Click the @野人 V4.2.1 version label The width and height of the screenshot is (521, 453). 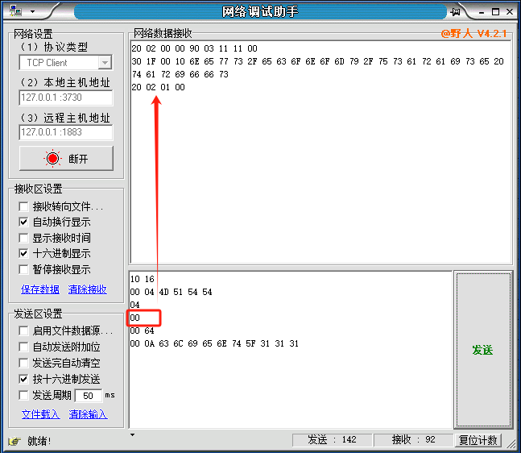pyautogui.click(x=473, y=34)
